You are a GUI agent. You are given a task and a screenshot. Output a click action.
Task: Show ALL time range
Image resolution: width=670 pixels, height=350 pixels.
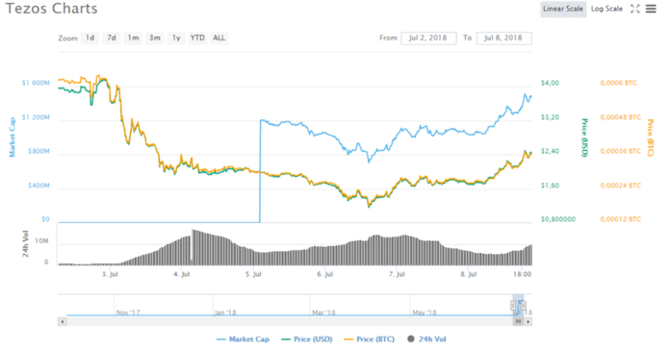click(219, 38)
